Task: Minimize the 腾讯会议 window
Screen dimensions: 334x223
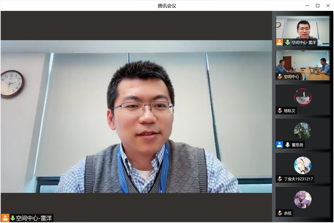Action: tap(307, 6)
